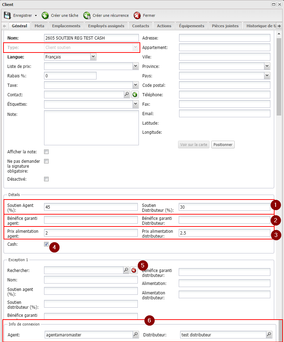Click the Distributeur search magnifier icon
Viewport: 284px width, 342px height.
[x=269, y=334]
